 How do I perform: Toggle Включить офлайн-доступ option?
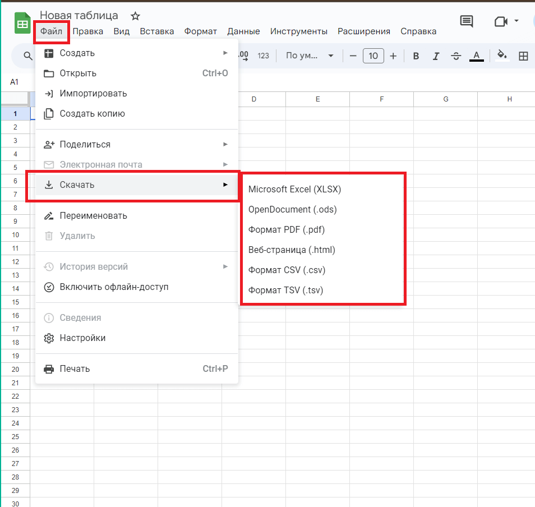[114, 287]
